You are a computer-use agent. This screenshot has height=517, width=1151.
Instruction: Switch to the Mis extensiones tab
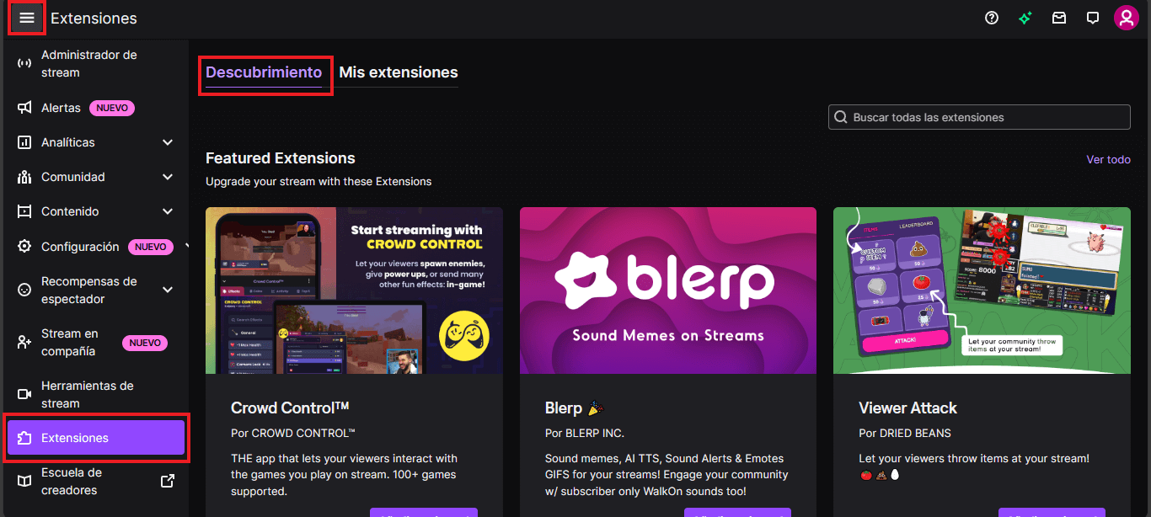coord(399,72)
